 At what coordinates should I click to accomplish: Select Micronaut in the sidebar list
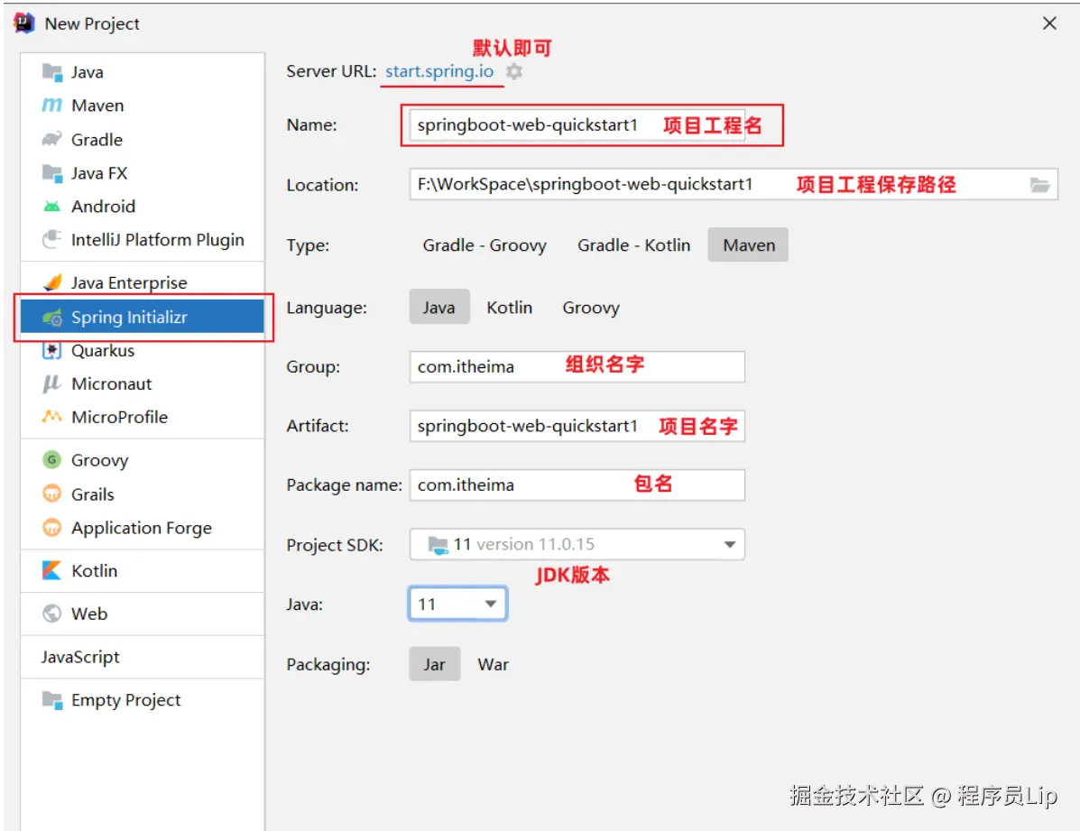point(142,383)
